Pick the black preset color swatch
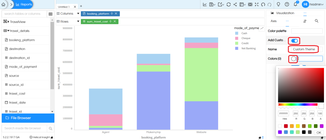Viewport: 326px width, 140px height. pyautogui.click(x=304, y=132)
